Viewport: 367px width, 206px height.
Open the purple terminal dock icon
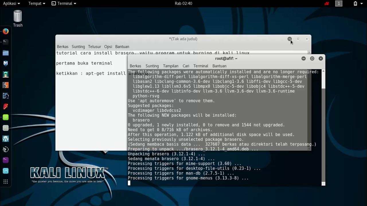tap(6, 160)
